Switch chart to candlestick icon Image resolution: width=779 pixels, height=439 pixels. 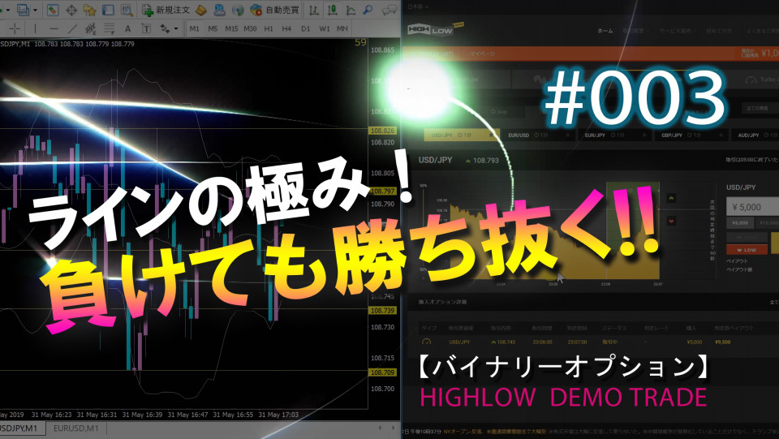pyautogui.click(x=332, y=10)
